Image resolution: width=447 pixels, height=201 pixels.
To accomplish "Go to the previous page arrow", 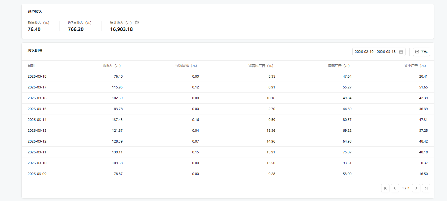I will click(395, 188).
